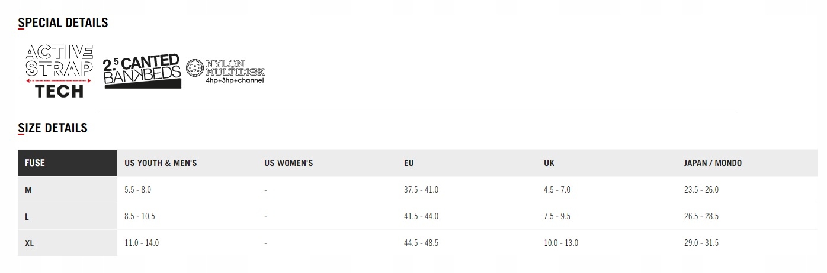This screenshot has width=827, height=273.
Task: Select the L size row label
Action: 27,217
